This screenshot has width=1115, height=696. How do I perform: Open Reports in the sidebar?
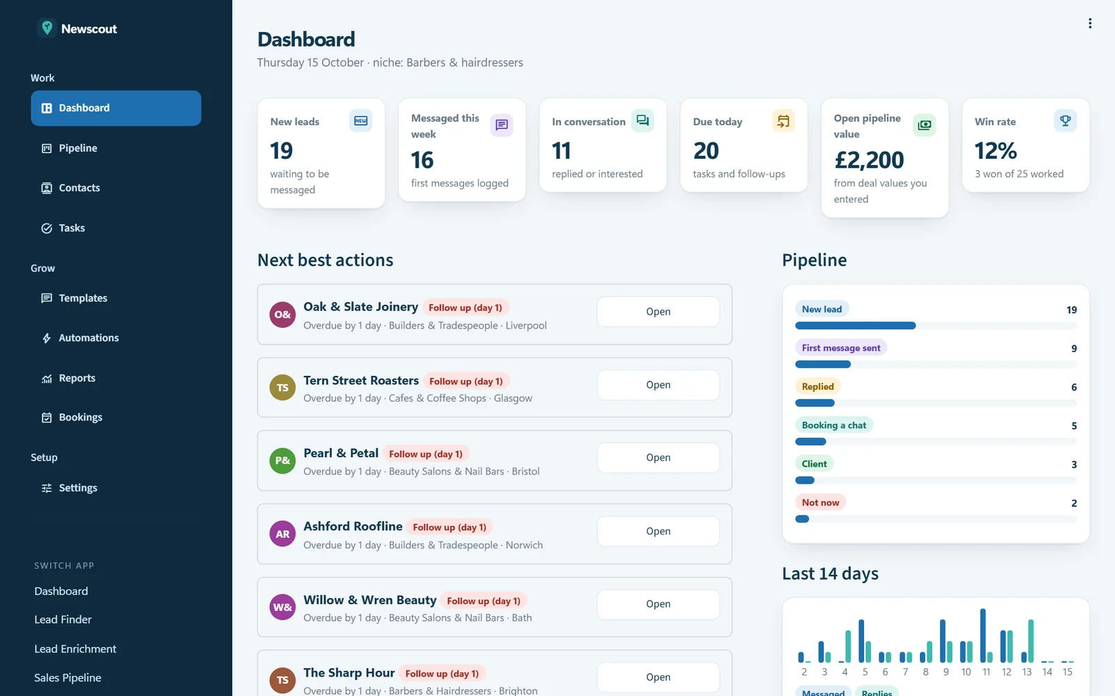coord(116,378)
